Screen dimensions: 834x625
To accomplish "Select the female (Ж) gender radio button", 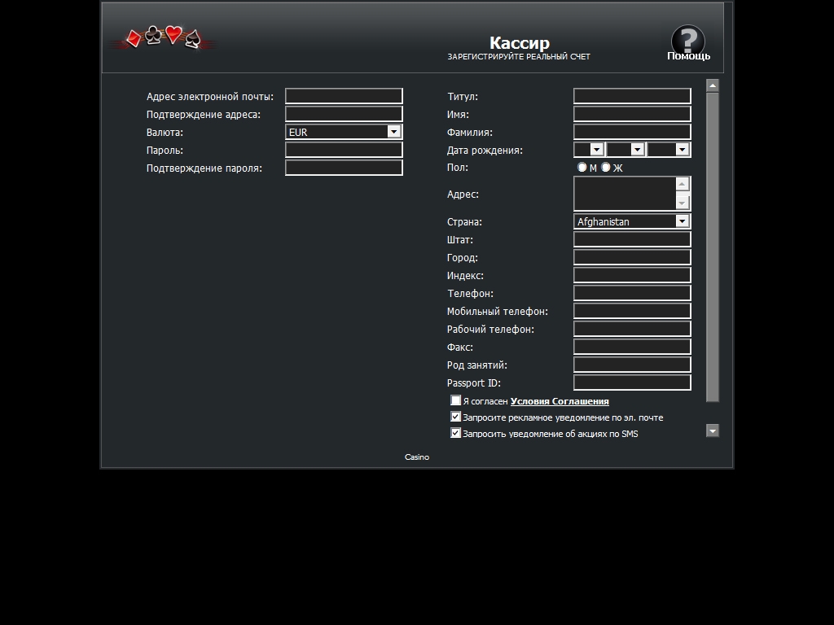I will point(605,167).
